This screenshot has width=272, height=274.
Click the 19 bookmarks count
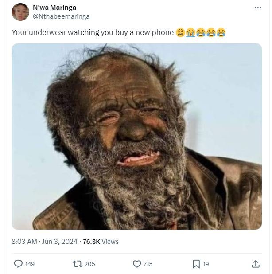pyautogui.click(x=206, y=264)
